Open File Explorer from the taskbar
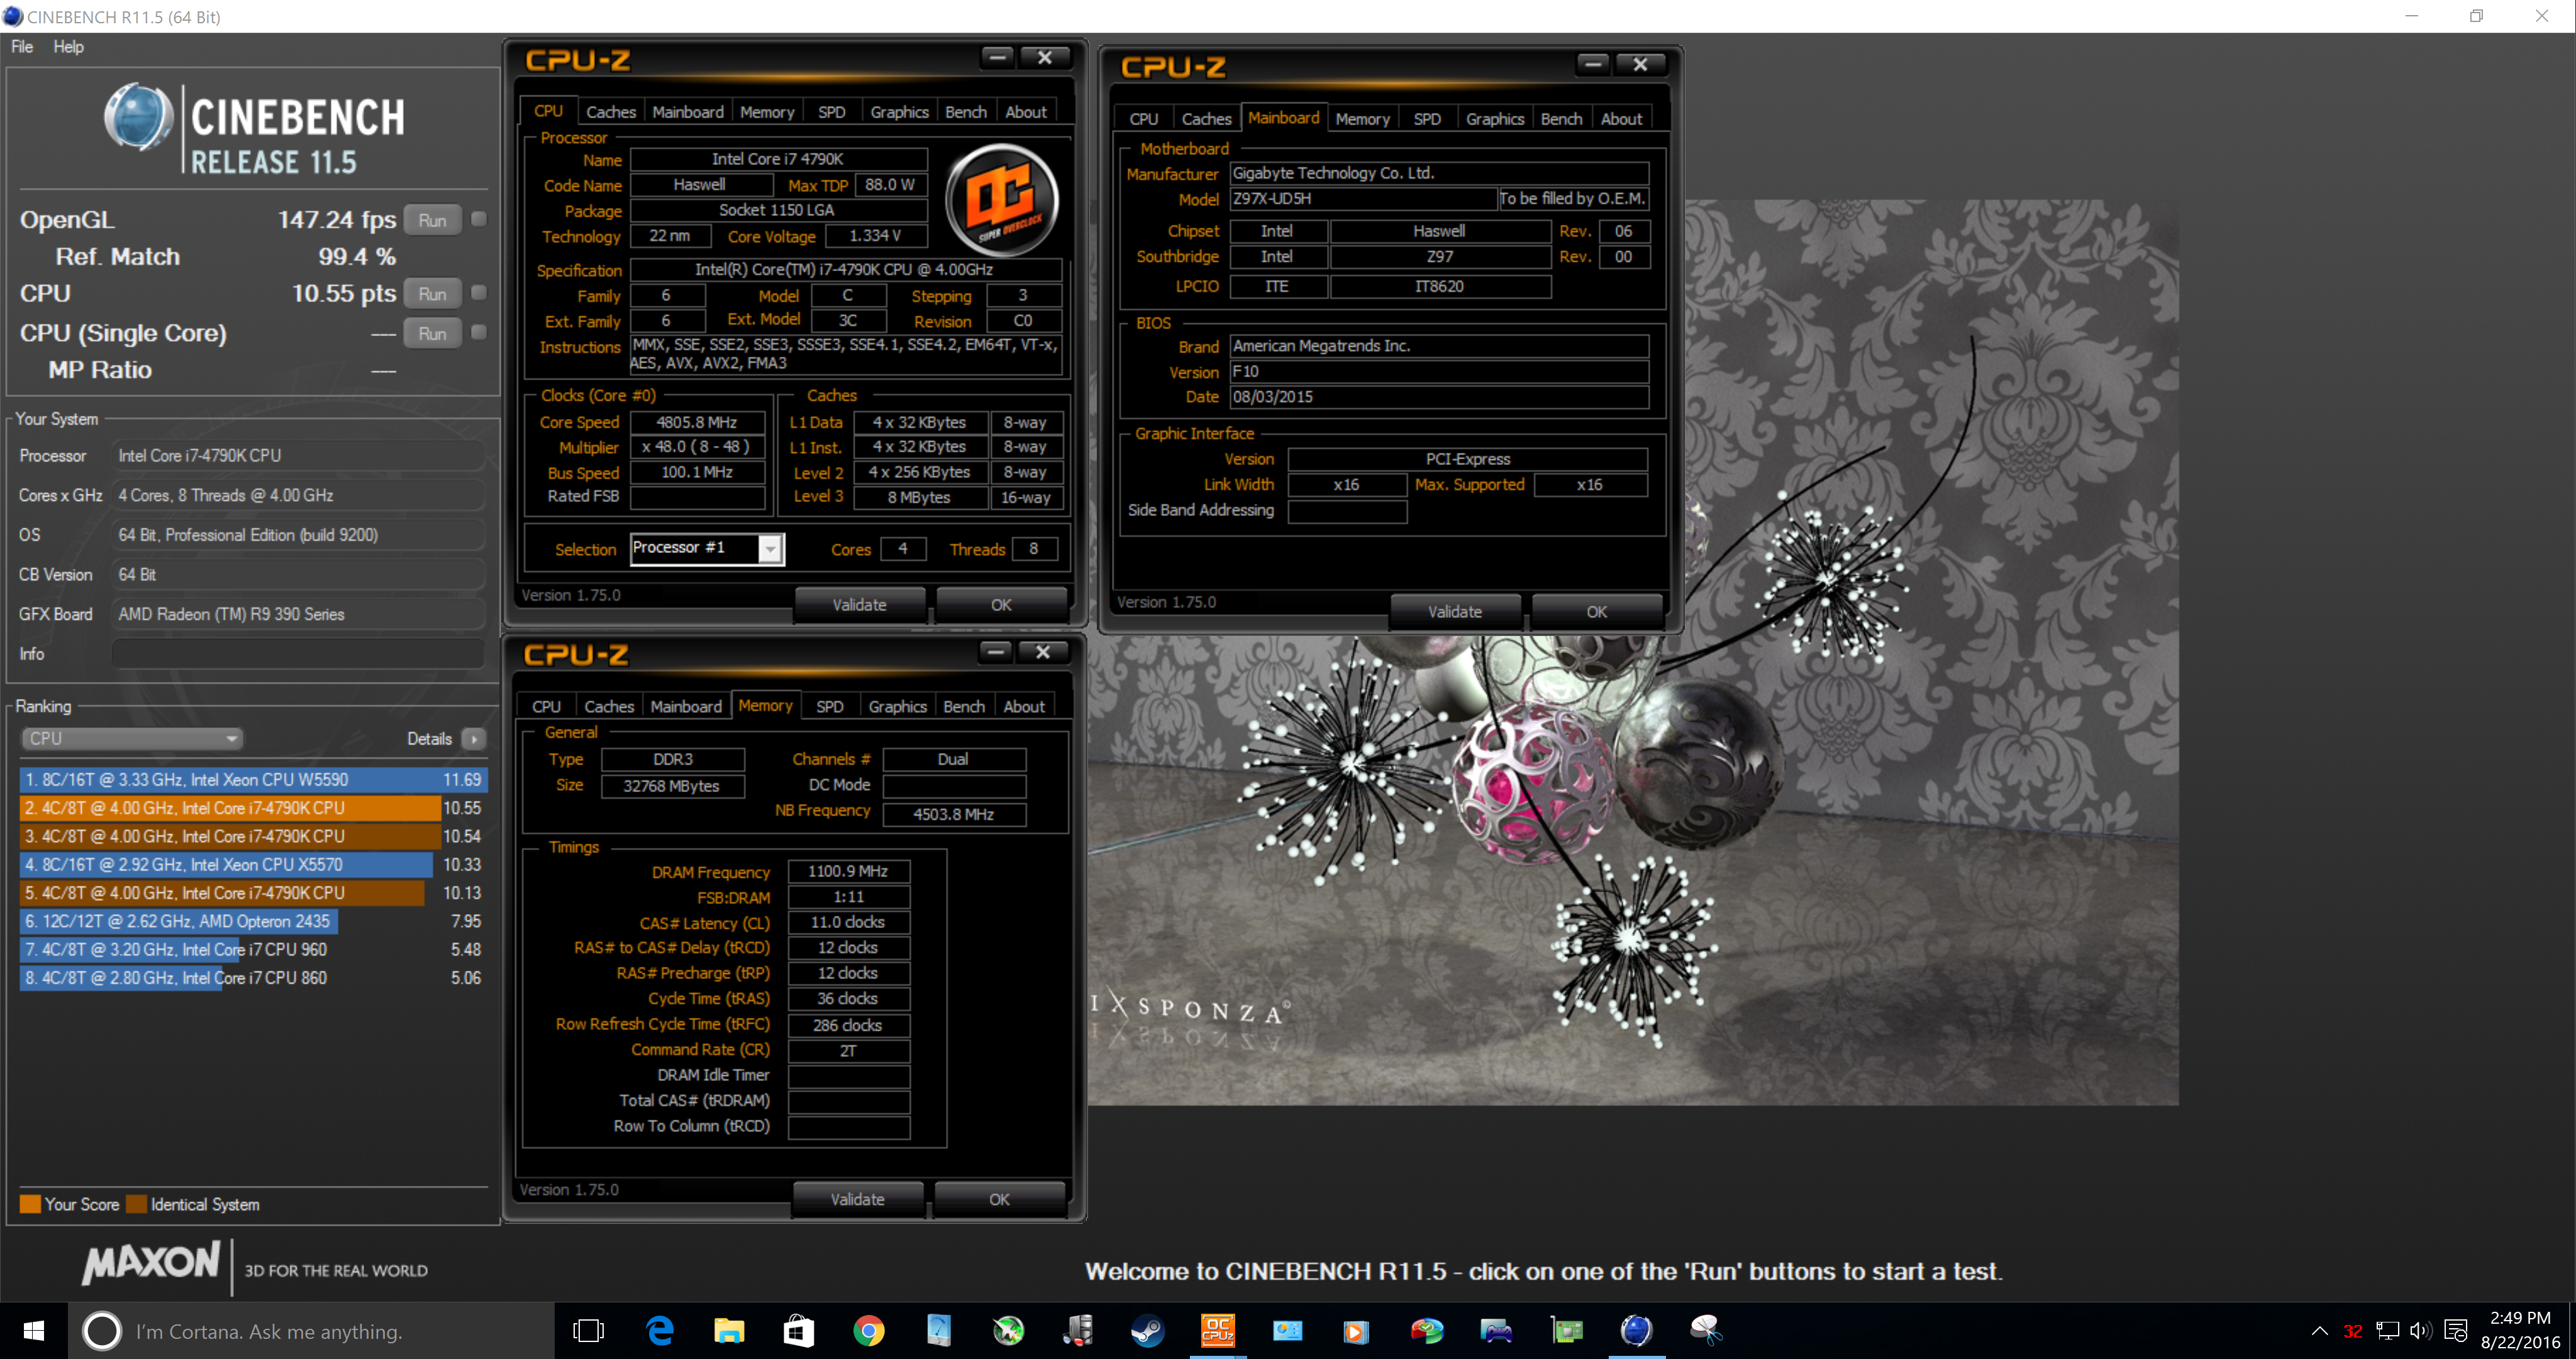This screenshot has height=1359, width=2576. (x=729, y=1330)
